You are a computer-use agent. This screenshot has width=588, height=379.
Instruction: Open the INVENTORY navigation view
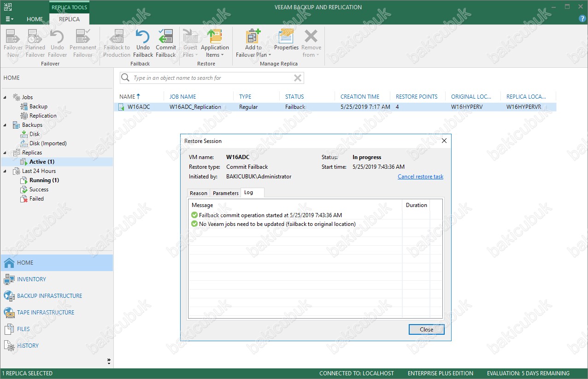click(57, 279)
